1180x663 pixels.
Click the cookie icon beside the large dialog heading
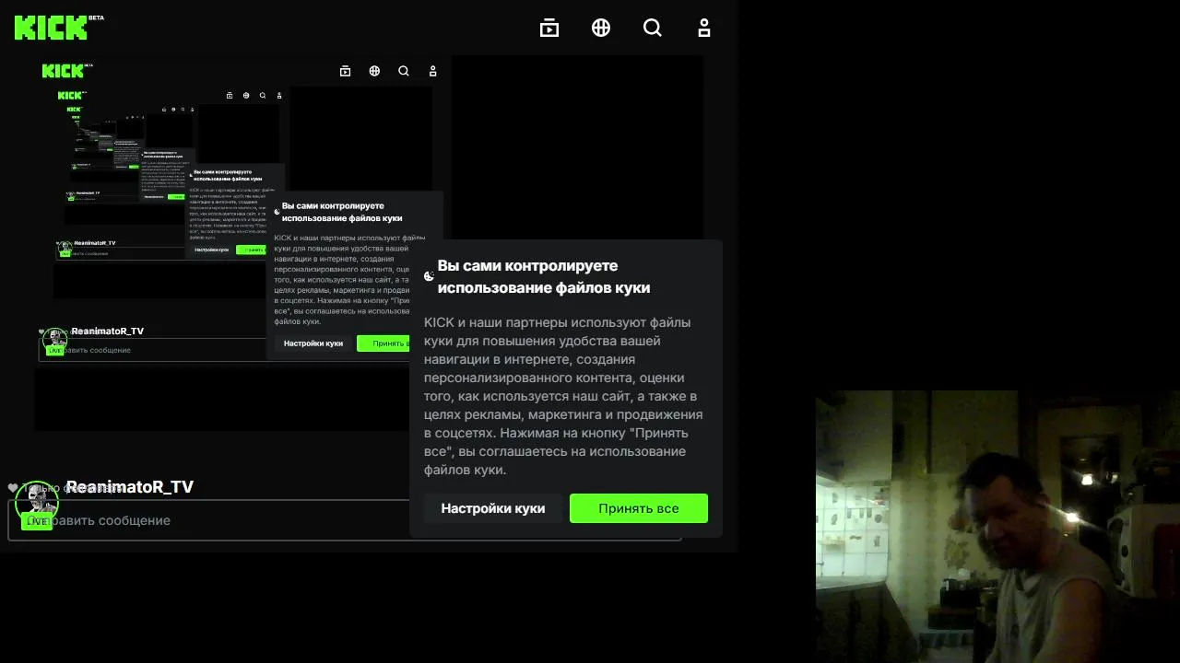point(429,276)
